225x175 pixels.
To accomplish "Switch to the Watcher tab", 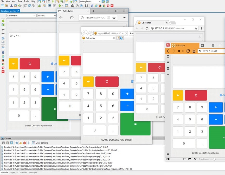I will (x=23, y=173).
